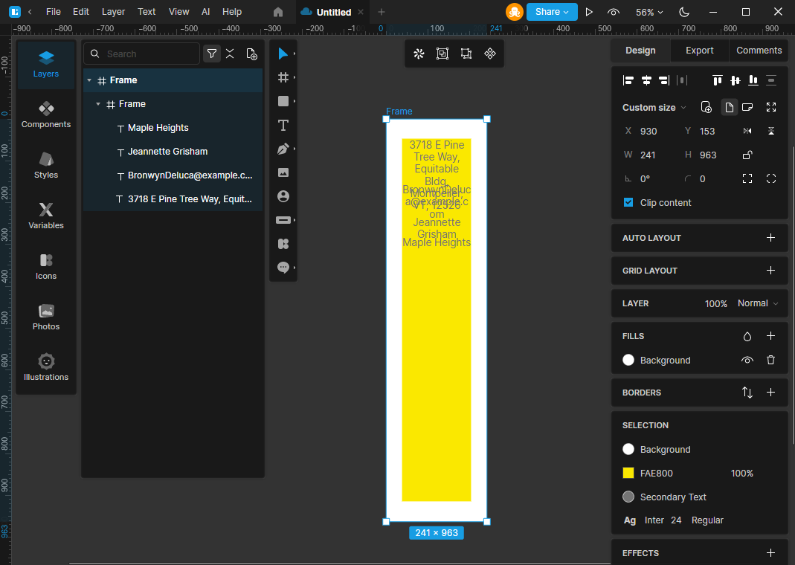Image resolution: width=795 pixels, height=565 pixels.
Task: Add a new effect
Action: click(770, 553)
